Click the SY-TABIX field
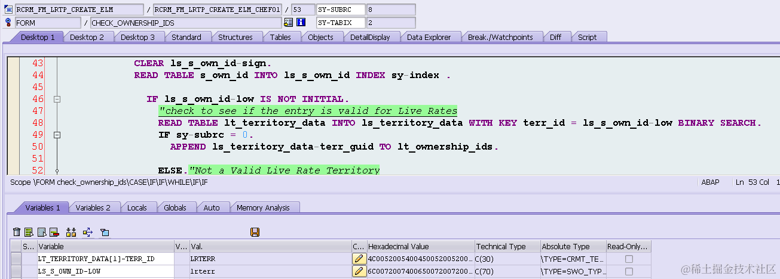 click(339, 23)
